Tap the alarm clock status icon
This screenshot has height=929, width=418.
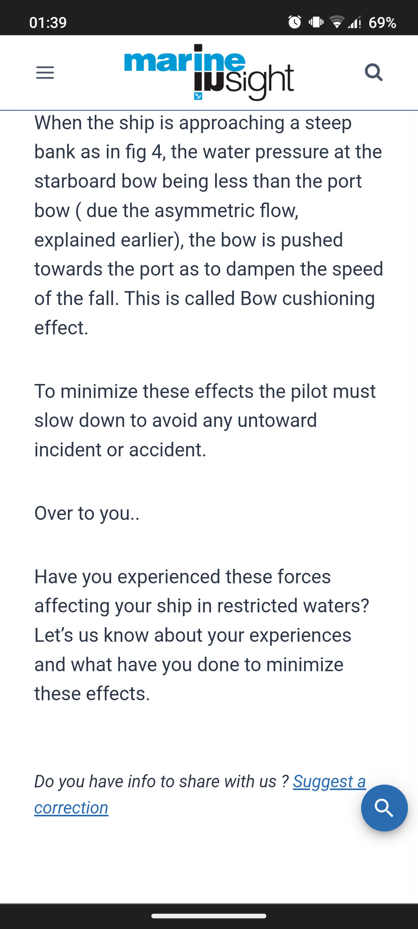coord(295,22)
